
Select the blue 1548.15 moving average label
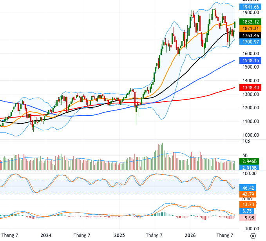250,61
